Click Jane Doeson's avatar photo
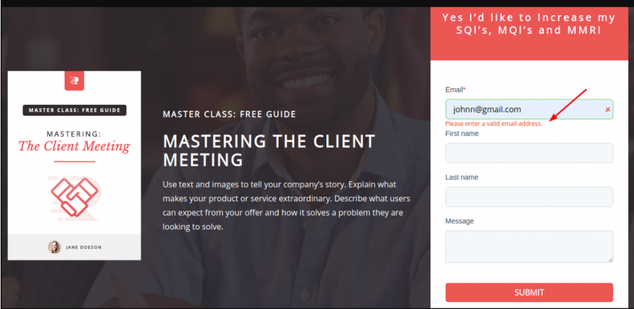Viewport: 634px width, 309px height. coord(54,247)
